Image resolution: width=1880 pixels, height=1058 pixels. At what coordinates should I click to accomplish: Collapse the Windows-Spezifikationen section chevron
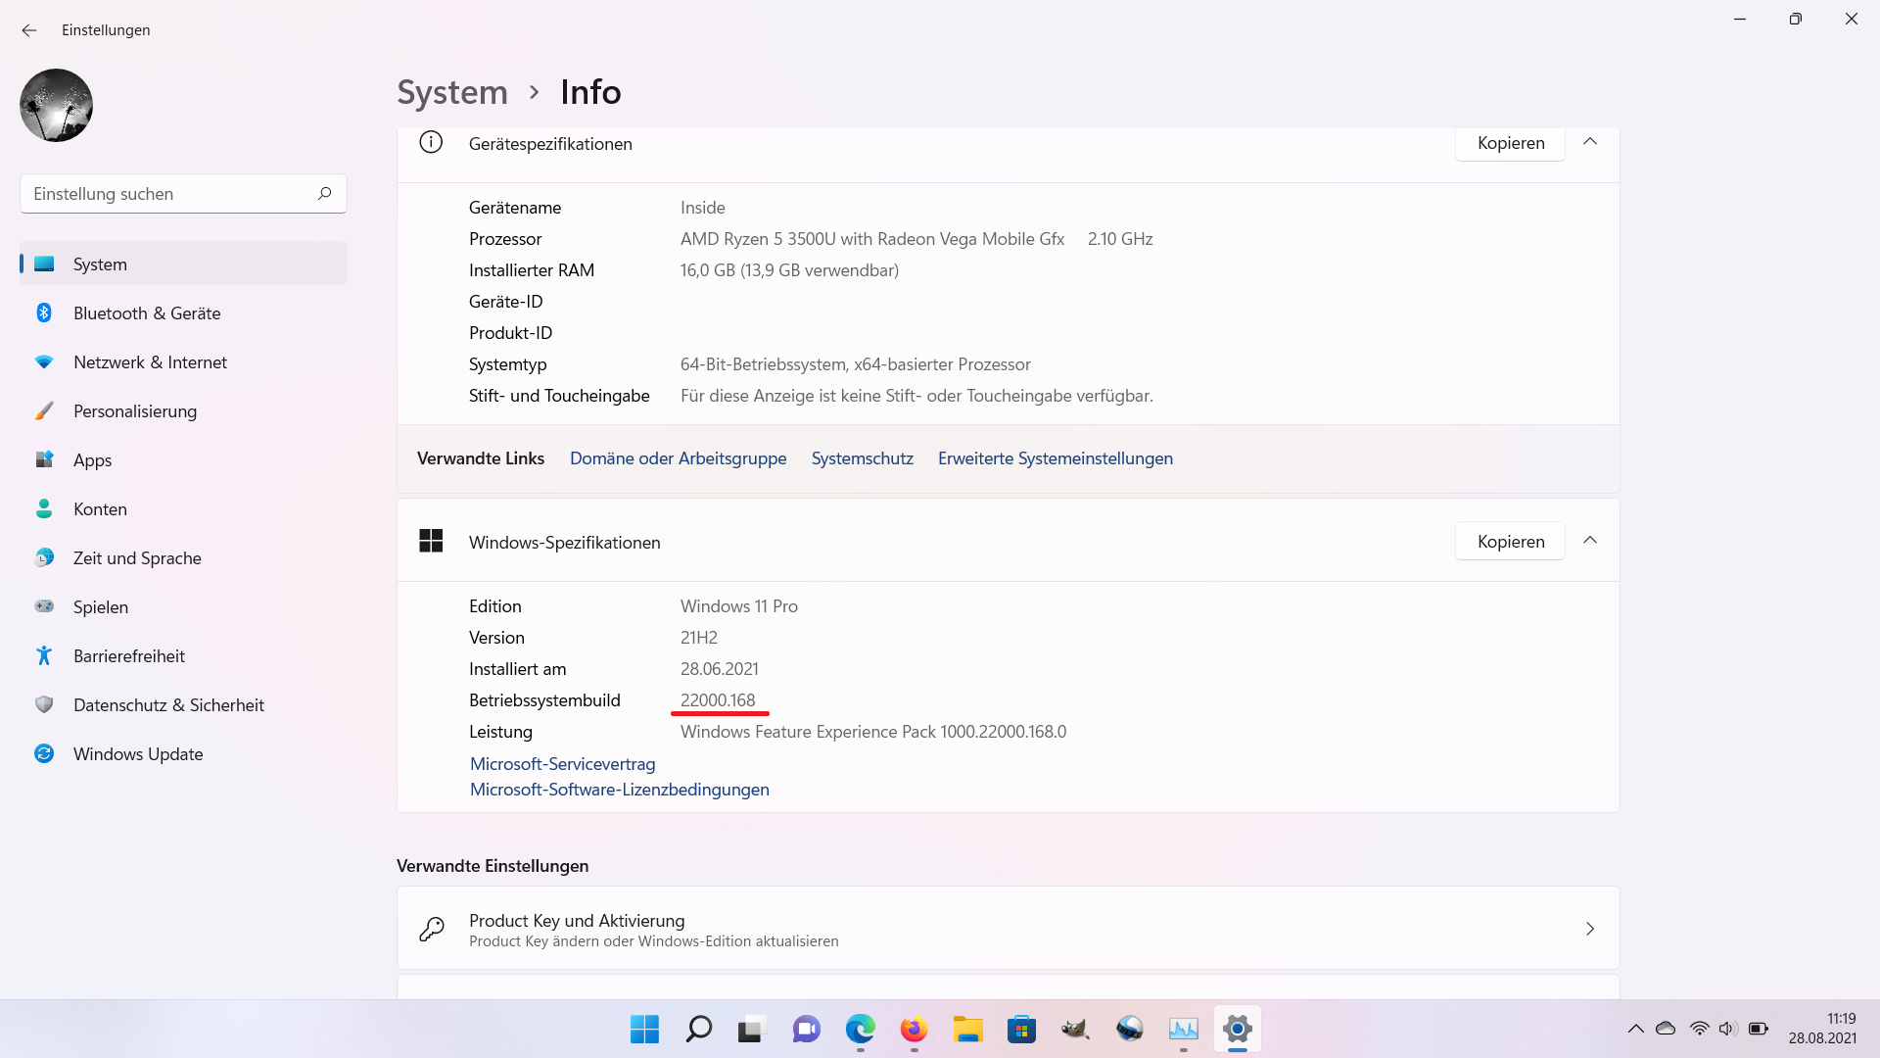click(x=1590, y=541)
